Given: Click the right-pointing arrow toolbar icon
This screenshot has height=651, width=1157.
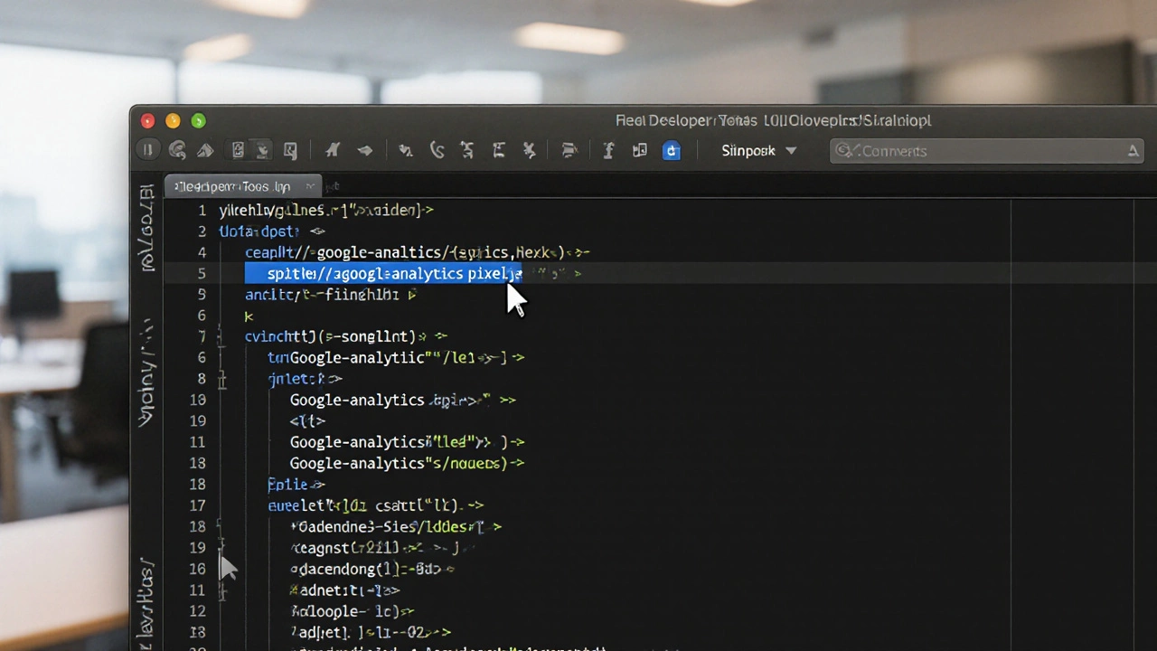Looking at the screenshot, I should click(365, 151).
